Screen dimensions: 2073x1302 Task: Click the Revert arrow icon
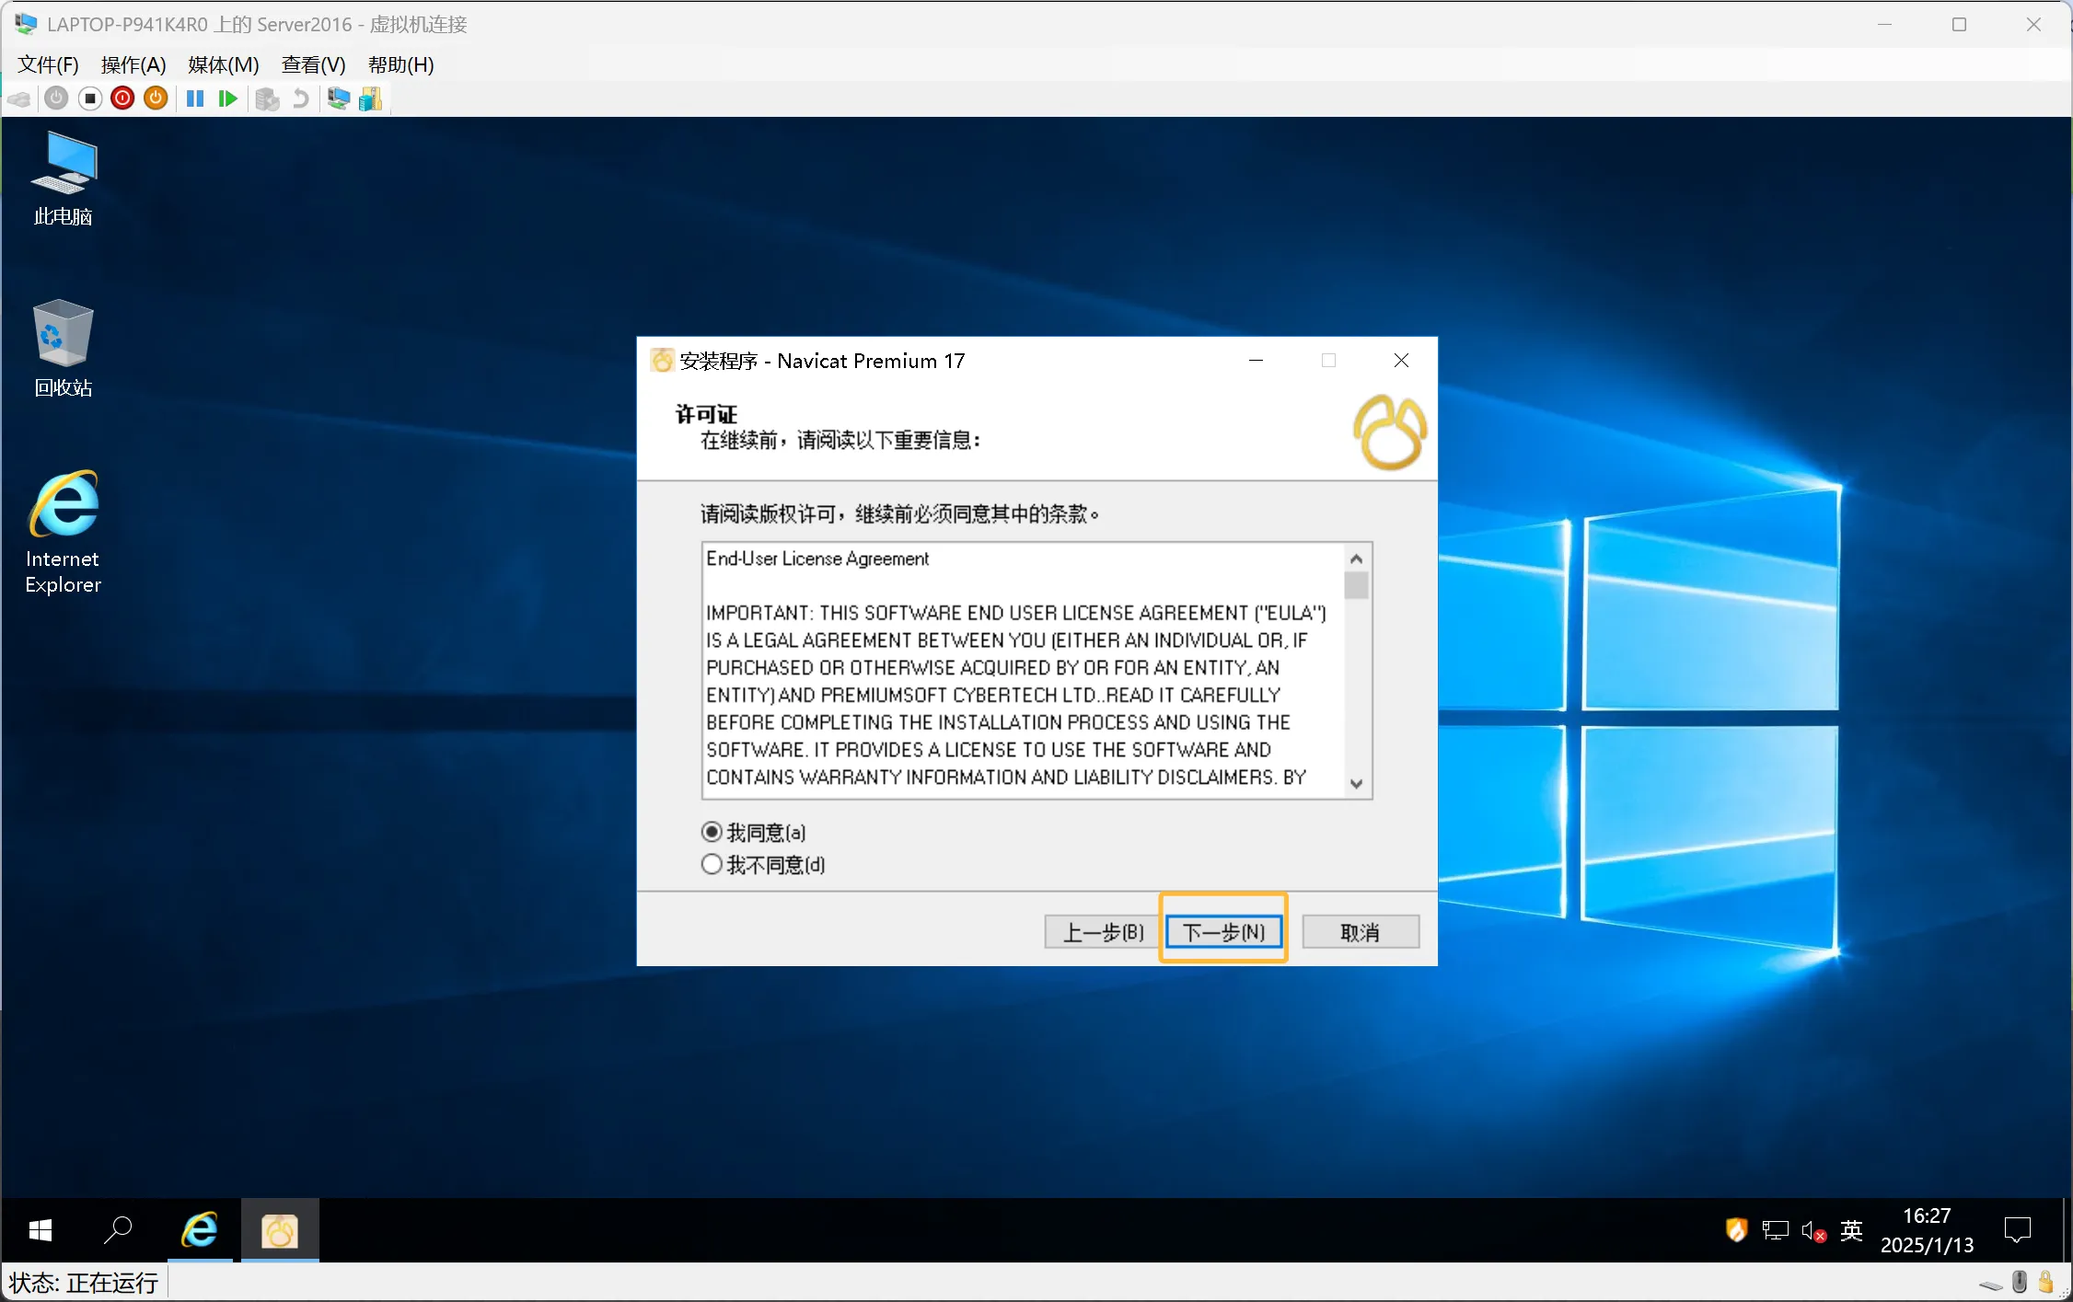coord(300,98)
